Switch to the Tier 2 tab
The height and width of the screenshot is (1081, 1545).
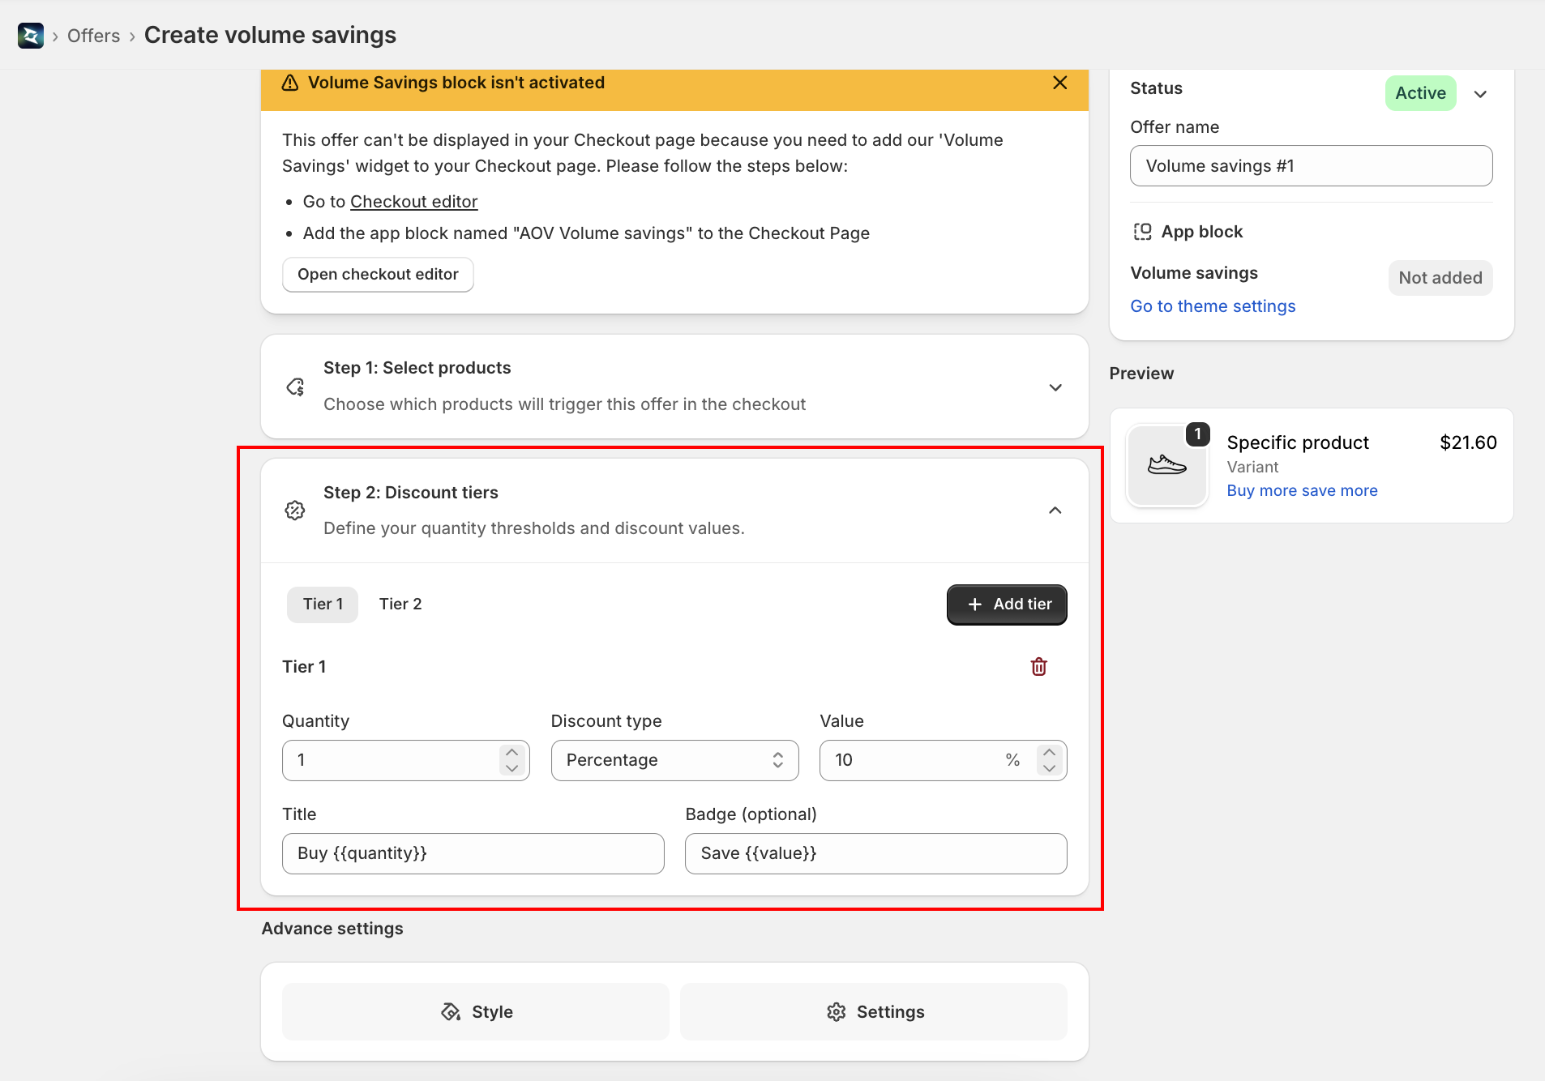(400, 605)
